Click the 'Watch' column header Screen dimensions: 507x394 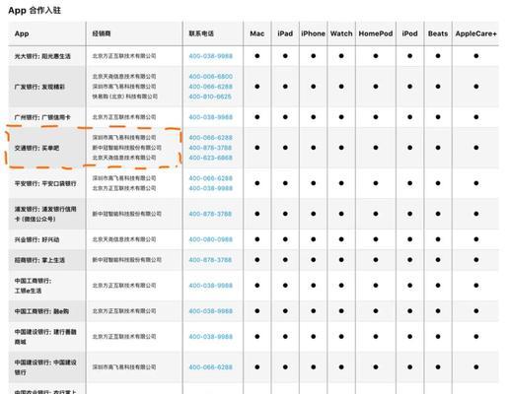[x=341, y=33]
